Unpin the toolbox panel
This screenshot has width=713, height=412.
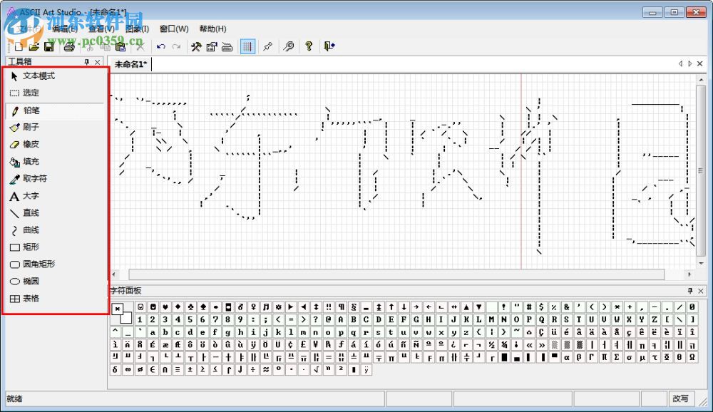point(87,61)
